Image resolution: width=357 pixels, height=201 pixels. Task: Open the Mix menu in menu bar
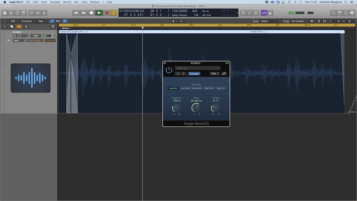click(76, 2)
